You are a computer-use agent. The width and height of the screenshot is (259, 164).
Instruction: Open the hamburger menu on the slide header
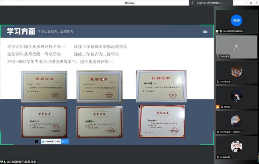pos(205,31)
